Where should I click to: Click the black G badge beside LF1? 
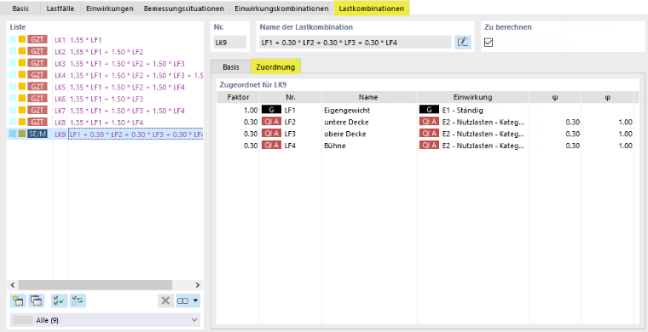coord(271,110)
